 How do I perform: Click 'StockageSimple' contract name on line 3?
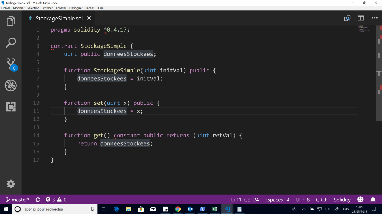pyautogui.click(x=104, y=46)
